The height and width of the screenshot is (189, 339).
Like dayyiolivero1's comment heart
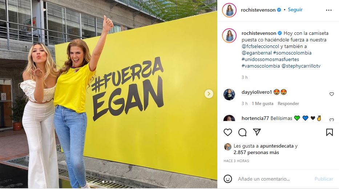(332, 94)
